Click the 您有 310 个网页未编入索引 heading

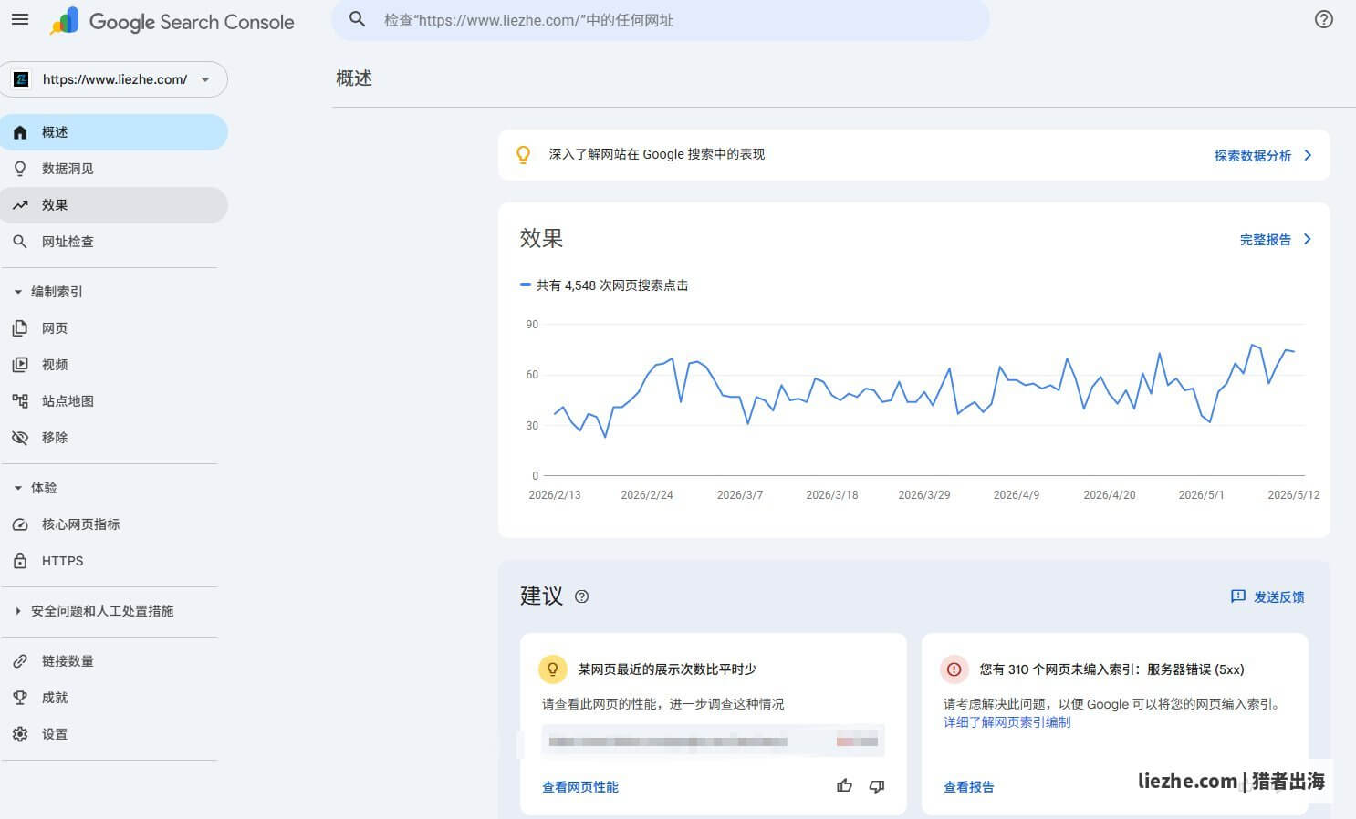pos(1111,669)
